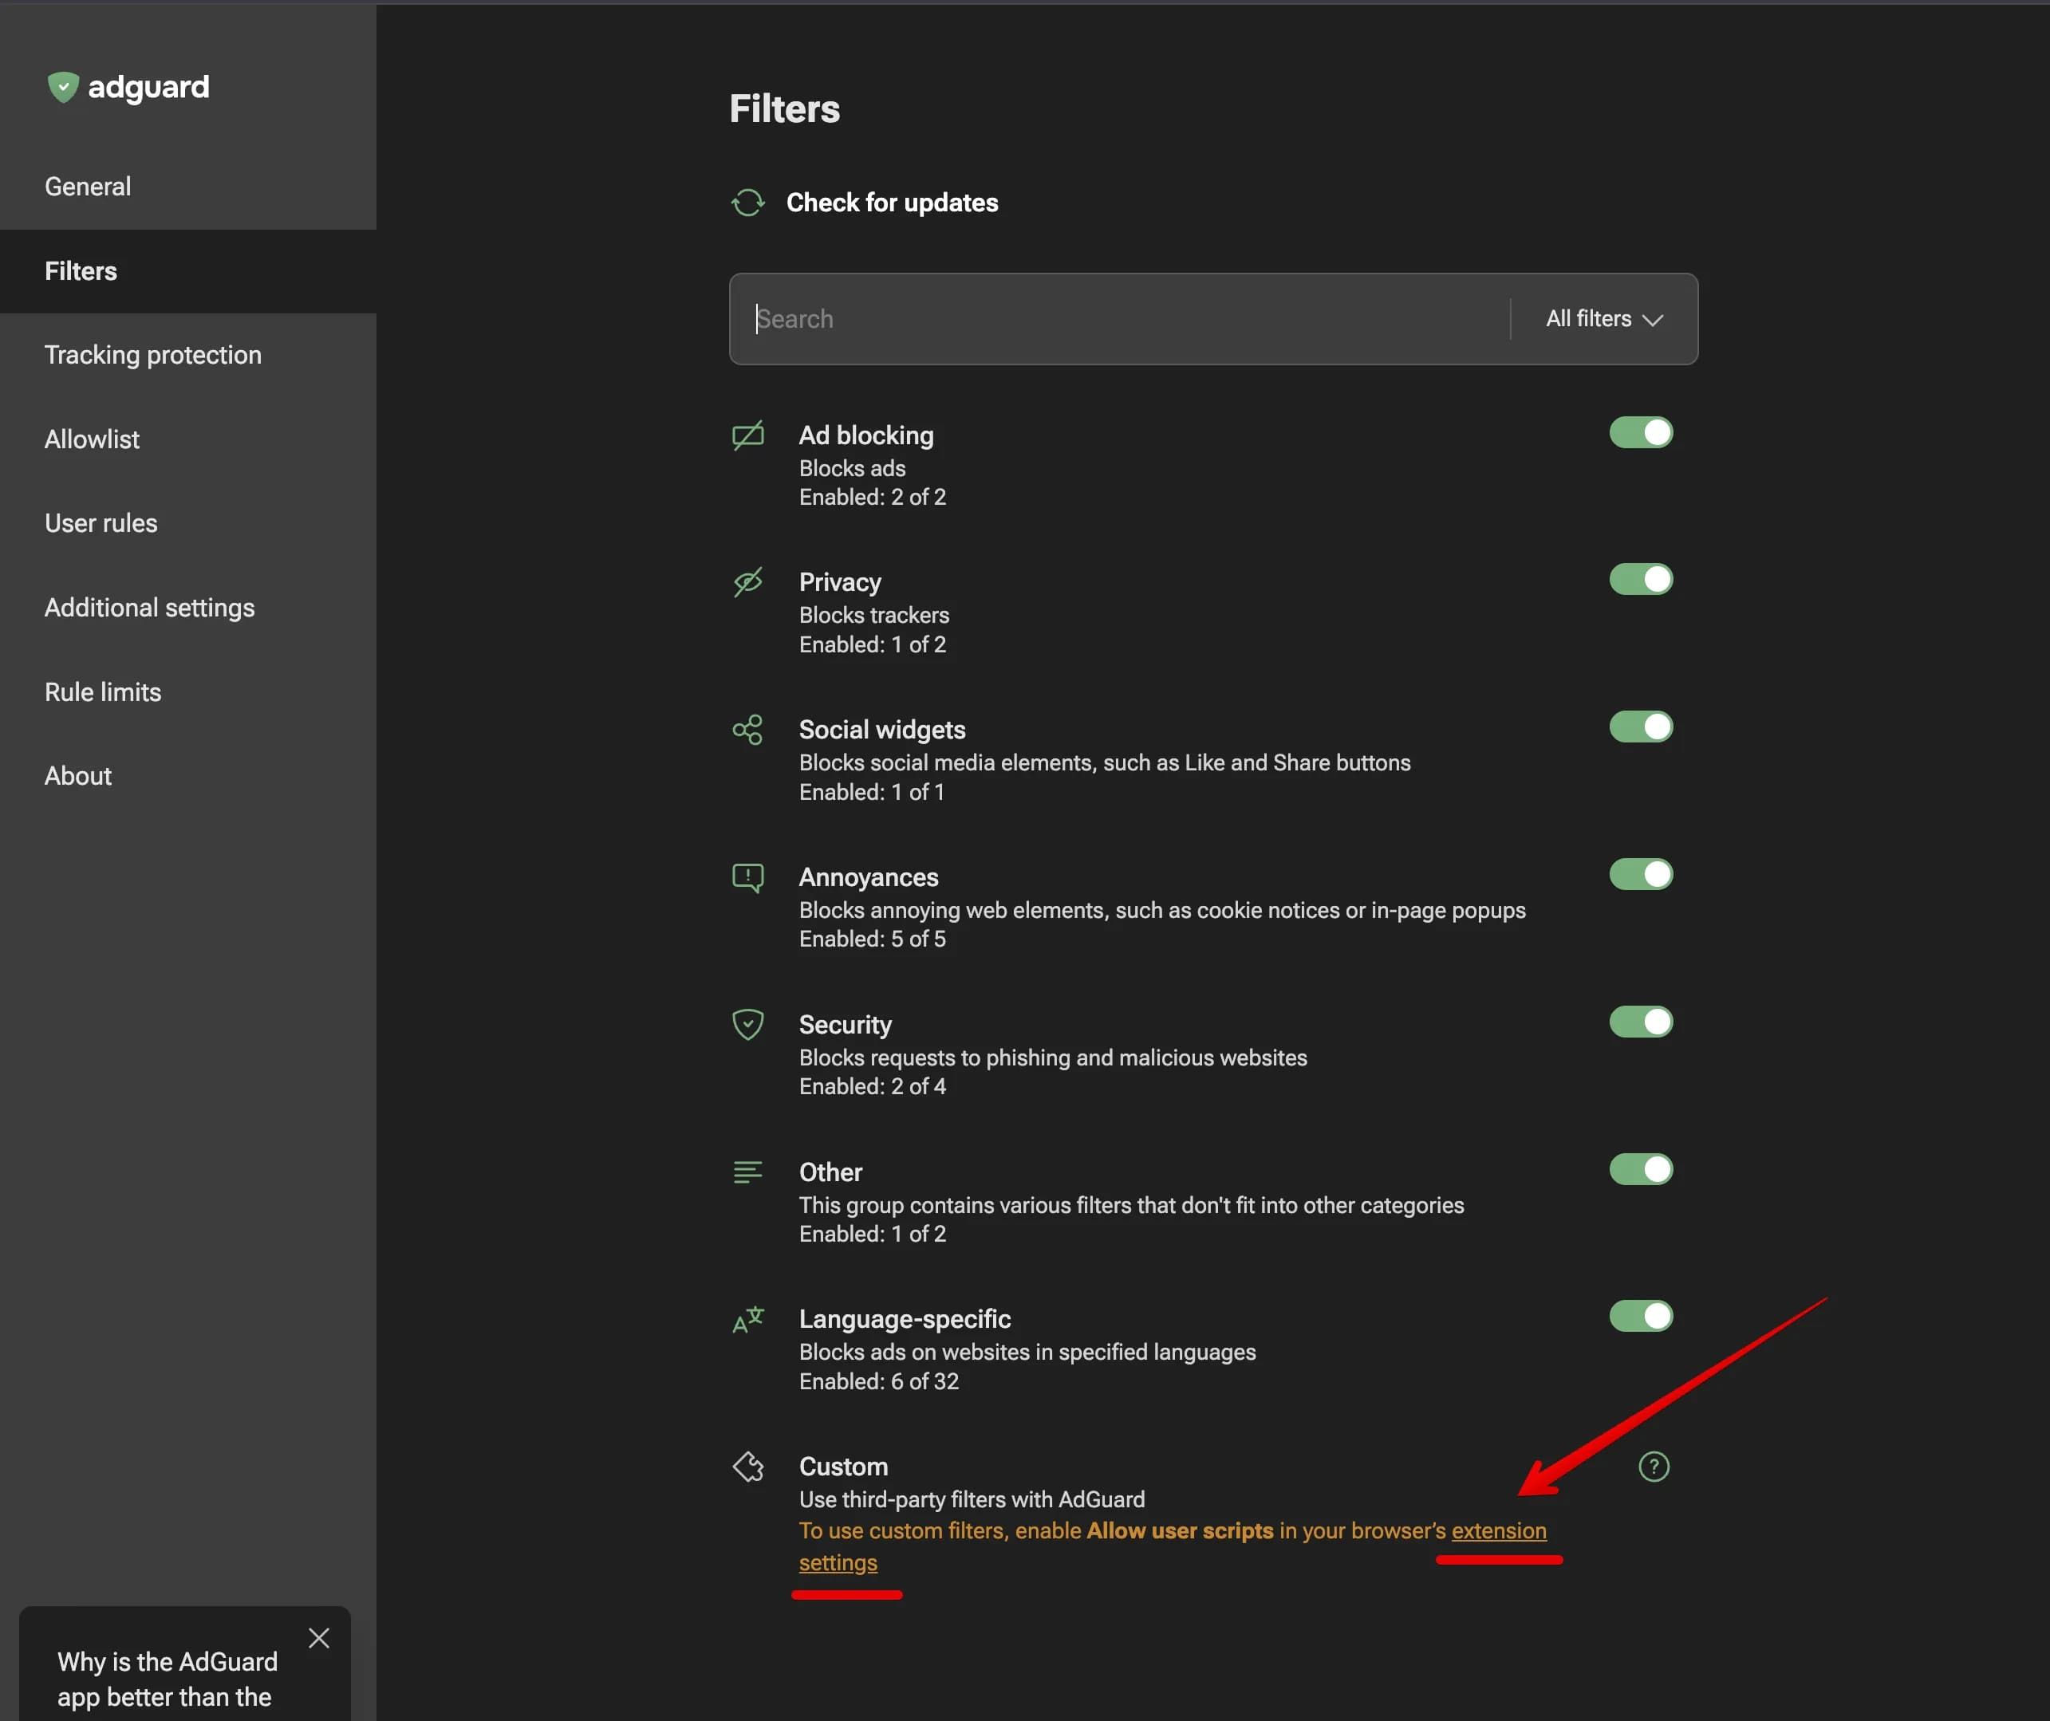
Task: Open the Allowlist section
Action: [x=92, y=439]
